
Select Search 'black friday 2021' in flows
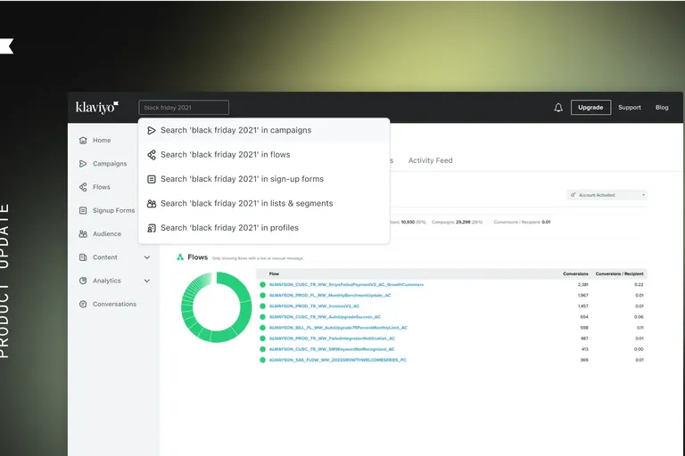[264, 154]
